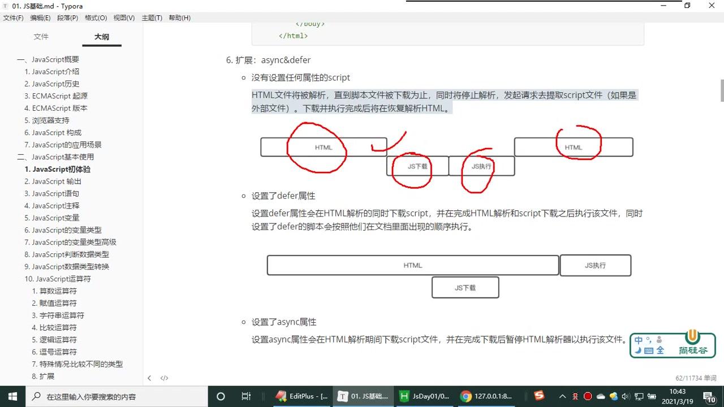Toggle punctuation mode via moon icon
Viewport: 724px width, 407px height.
638,350
